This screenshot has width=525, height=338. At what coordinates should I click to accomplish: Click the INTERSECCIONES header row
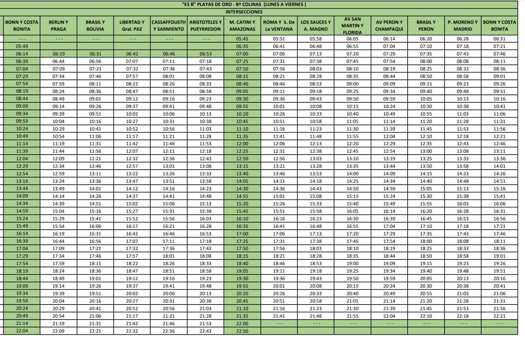[244, 12]
